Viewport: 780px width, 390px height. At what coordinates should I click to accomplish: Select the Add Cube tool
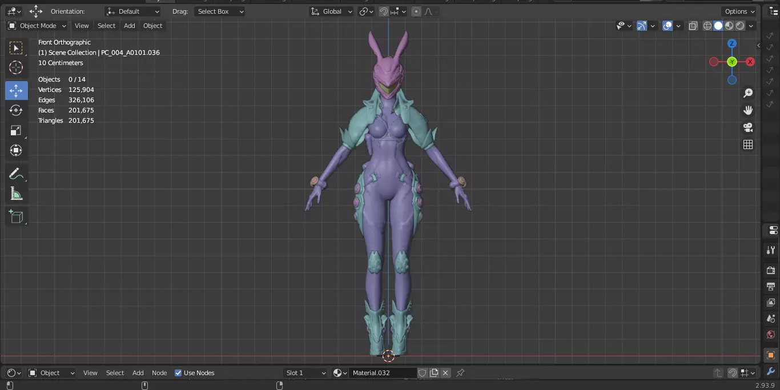click(x=16, y=216)
